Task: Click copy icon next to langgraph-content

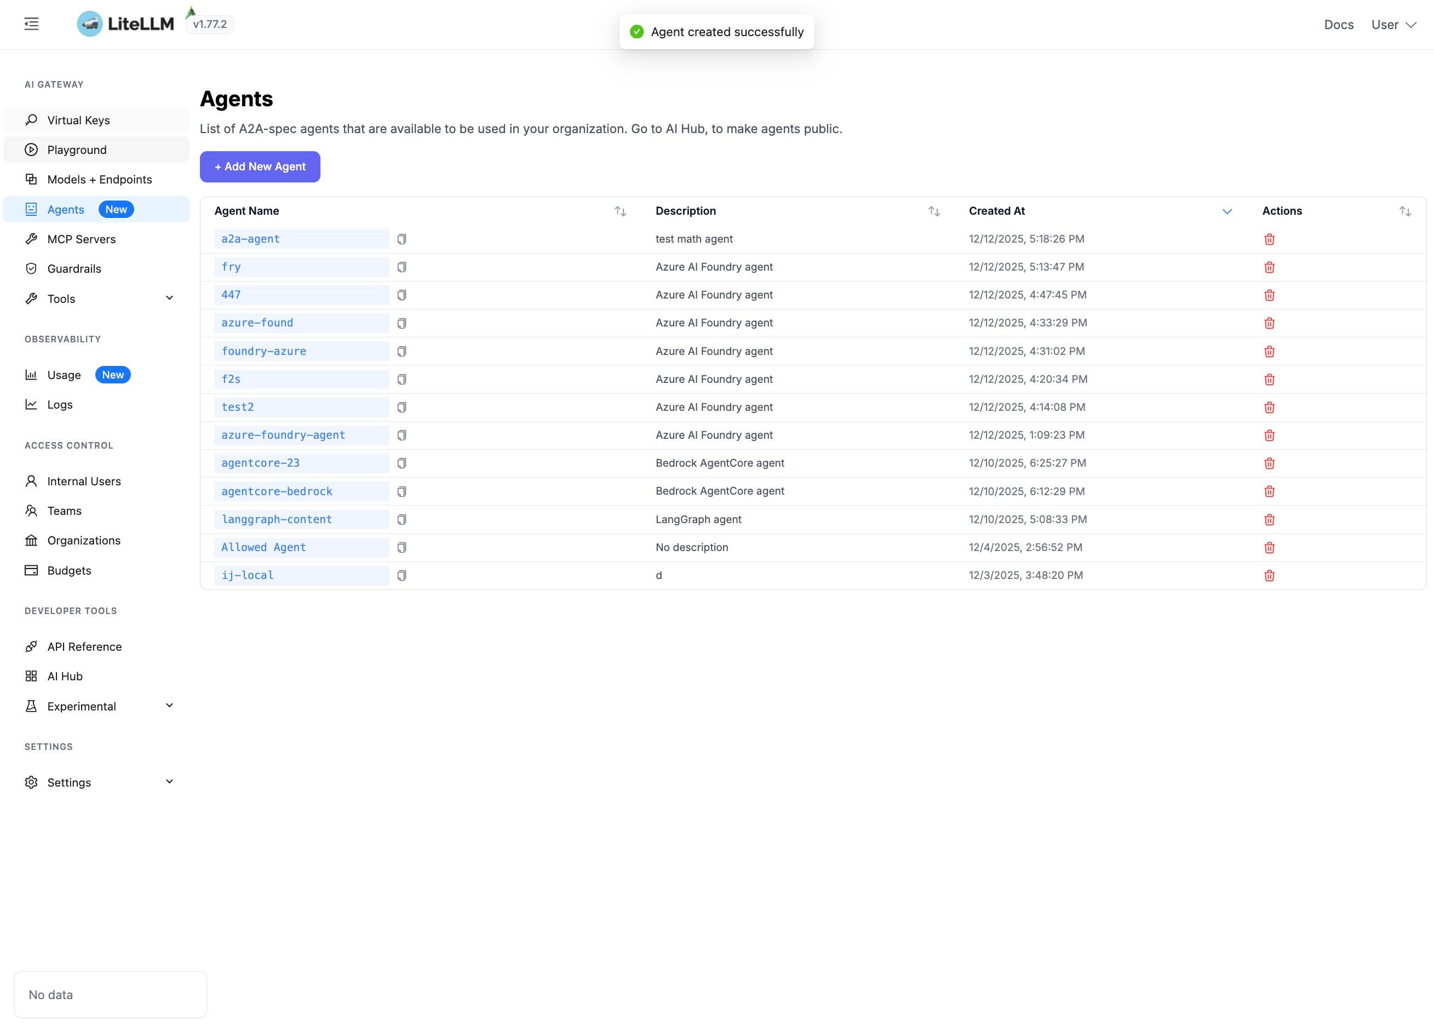Action: click(401, 519)
